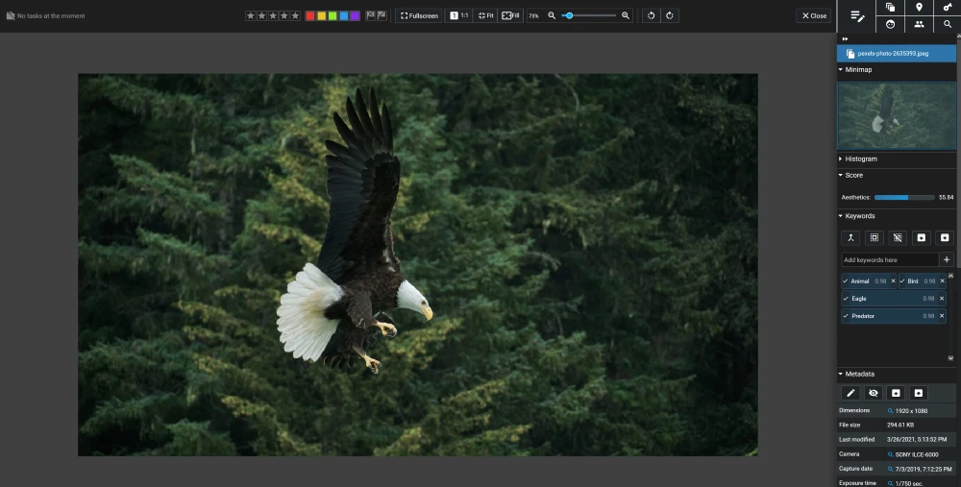
Task: Edit metadata with the pencil icon
Action: tap(850, 393)
